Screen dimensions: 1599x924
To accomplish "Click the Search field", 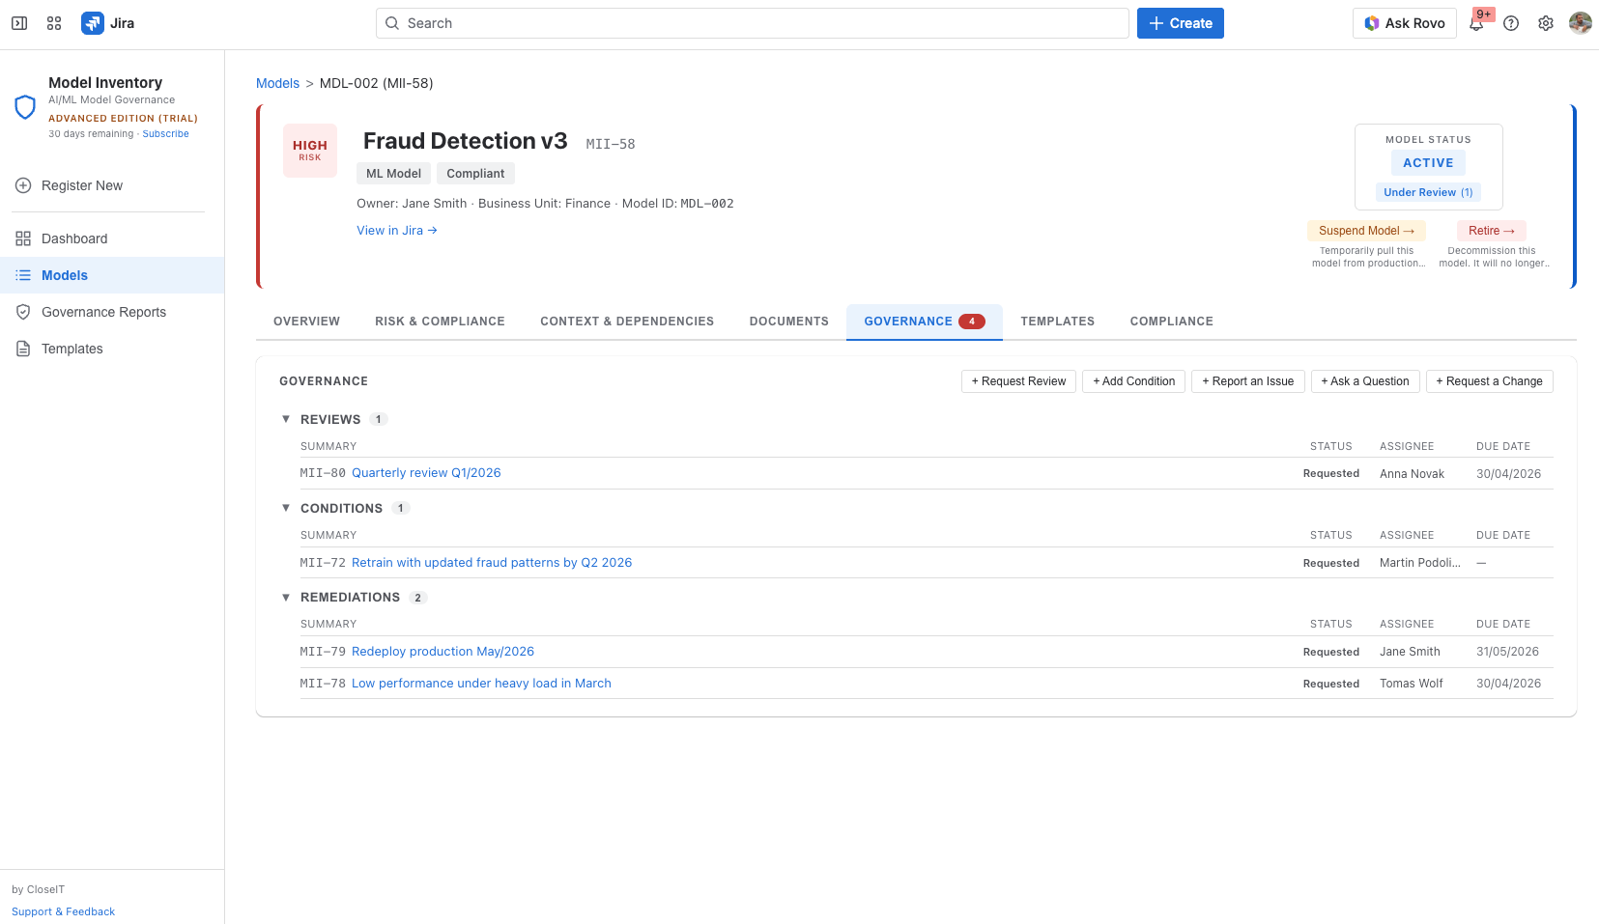I will tap(751, 22).
